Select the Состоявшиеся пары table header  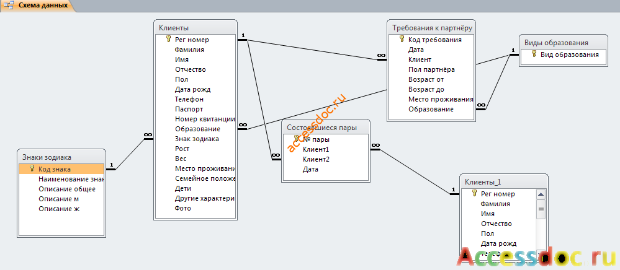tap(326, 128)
